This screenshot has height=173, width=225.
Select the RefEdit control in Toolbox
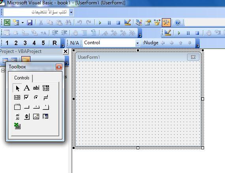tap(46, 116)
